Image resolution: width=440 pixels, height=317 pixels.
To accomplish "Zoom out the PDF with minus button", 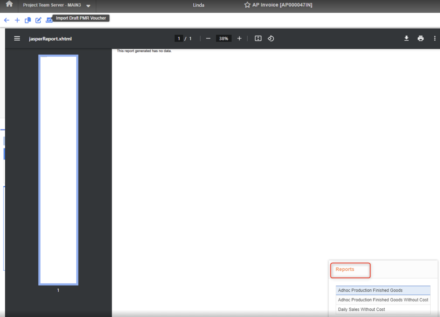I will point(208,38).
